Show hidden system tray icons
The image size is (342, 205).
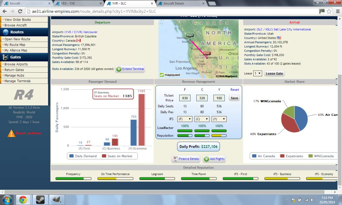(287, 200)
